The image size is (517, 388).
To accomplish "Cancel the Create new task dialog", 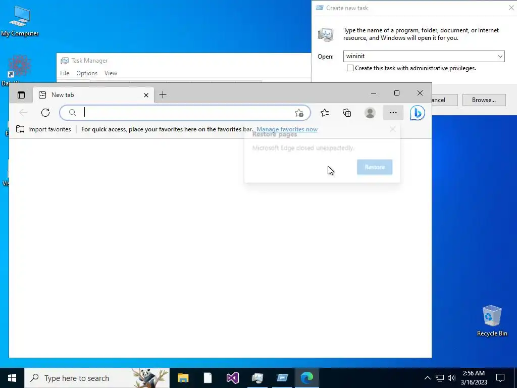I will [x=444, y=100].
